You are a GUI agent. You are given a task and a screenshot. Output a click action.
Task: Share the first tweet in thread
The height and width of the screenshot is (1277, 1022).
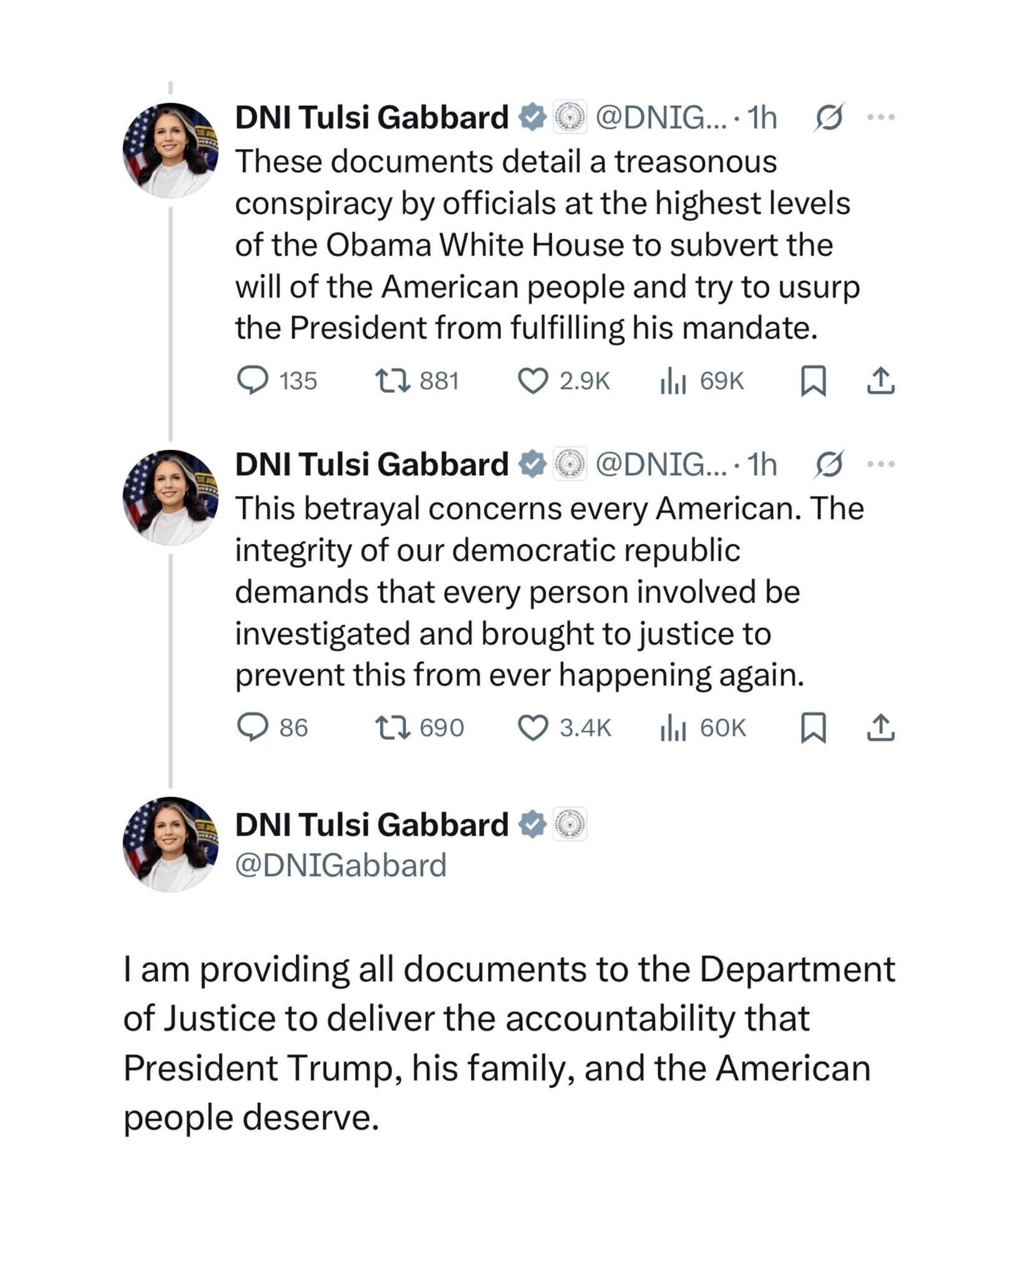coord(880,381)
